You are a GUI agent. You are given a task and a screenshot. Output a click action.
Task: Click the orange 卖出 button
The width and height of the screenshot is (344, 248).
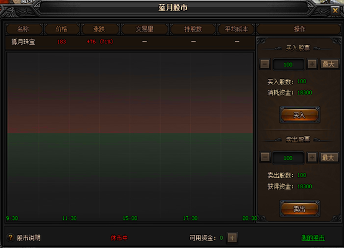pos(299,208)
